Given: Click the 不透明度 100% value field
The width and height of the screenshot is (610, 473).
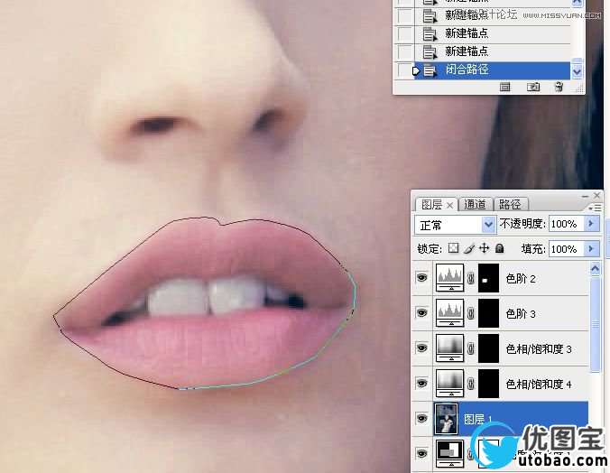Looking at the screenshot, I should [x=567, y=224].
